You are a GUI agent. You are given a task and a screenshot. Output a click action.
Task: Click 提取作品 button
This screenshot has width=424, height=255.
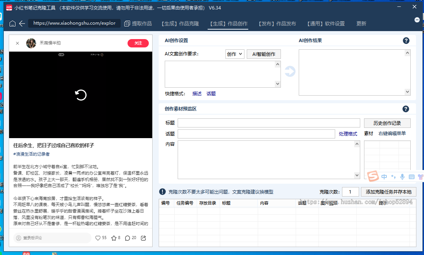click(142, 24)
